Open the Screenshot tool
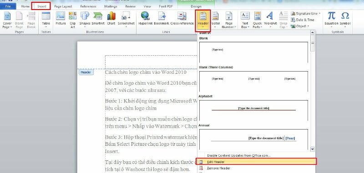This screenshot has height=173, width=364. click(x=126, y=20)
